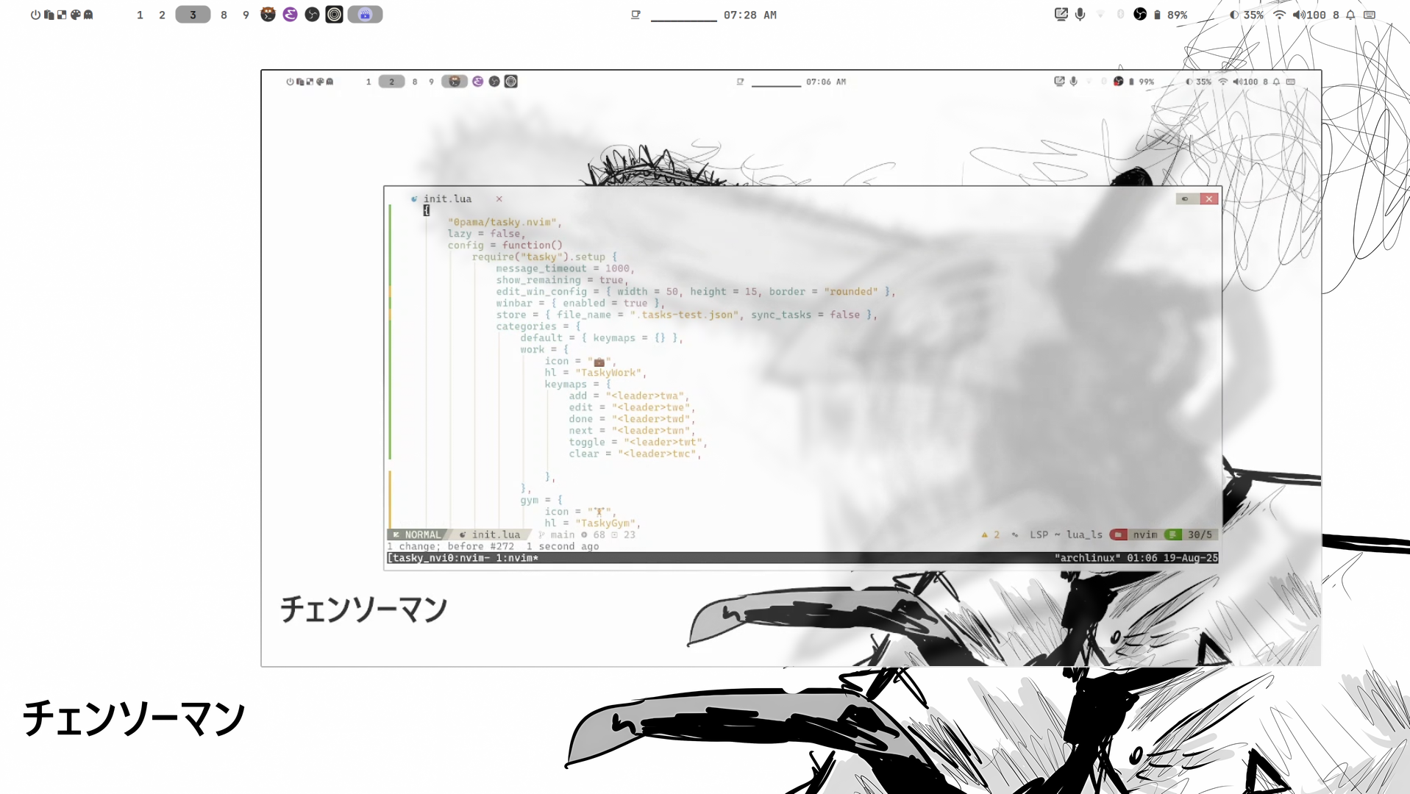The image size is (1410, 794).
Task: Click the volume 100 speaker indicator
Action: pyautogui.click(x=1309, y=15)
